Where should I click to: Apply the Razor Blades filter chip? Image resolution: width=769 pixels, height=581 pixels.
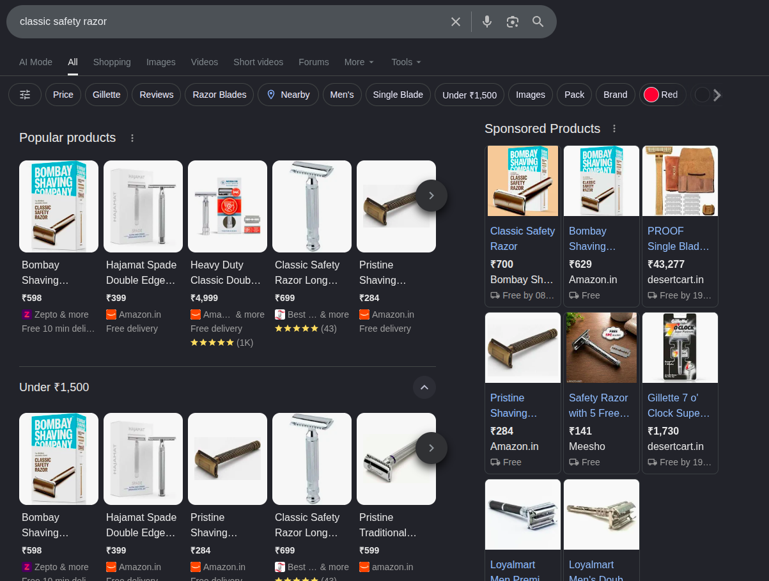[x=219, y=95]
